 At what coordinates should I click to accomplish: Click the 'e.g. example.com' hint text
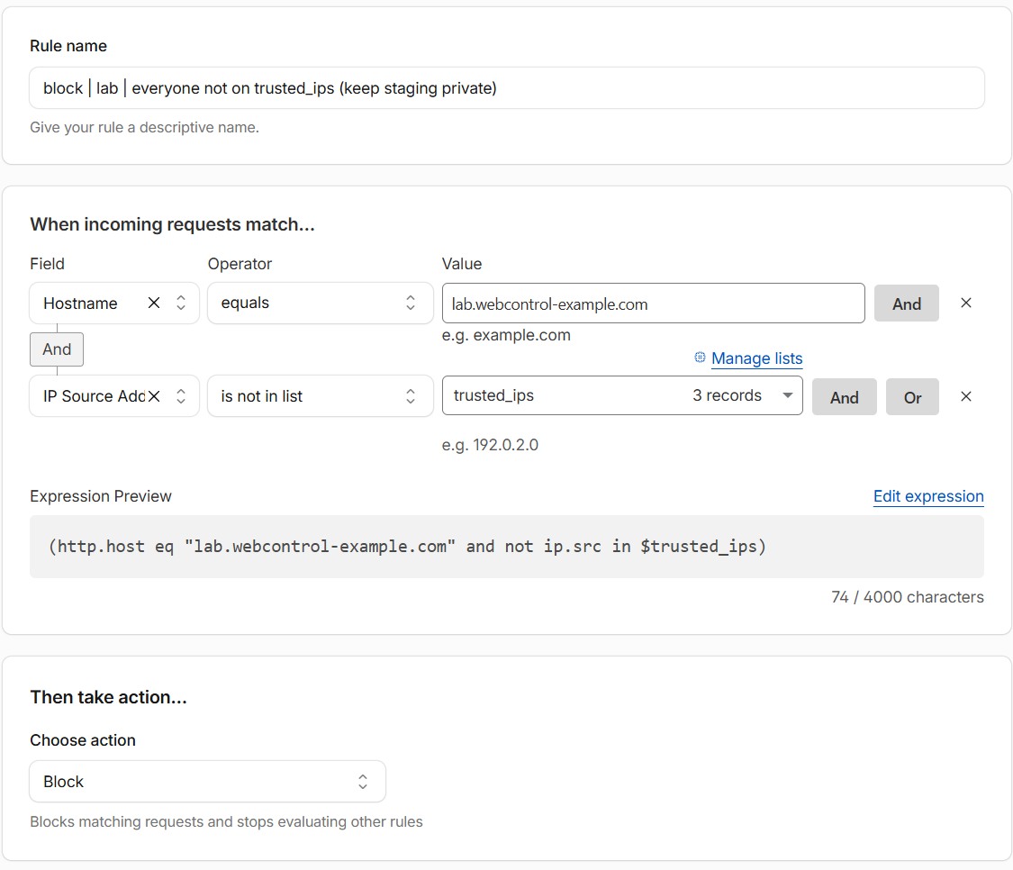tap(506, 335)
